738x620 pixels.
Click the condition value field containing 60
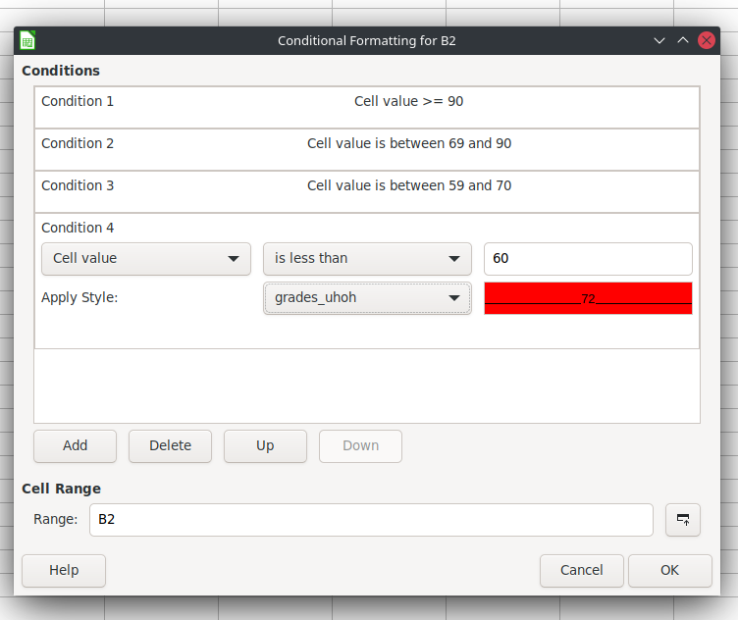[588, 259]
